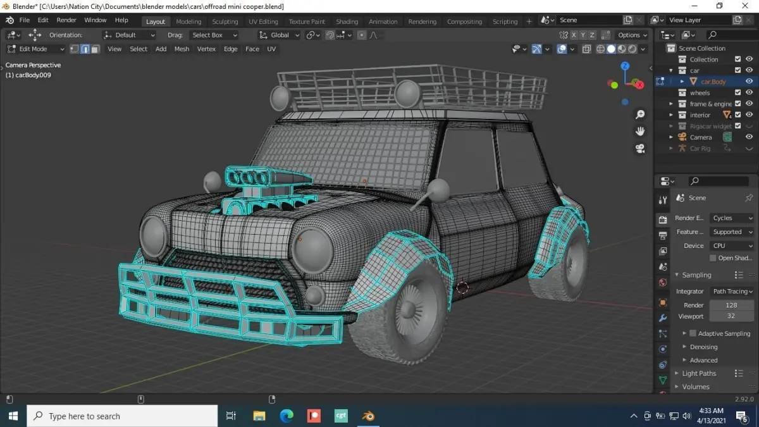Switch to wireframe viewport shading
The height and width of the screenshot is (427, 759).
pyautogui.click(x=601, y=49)
